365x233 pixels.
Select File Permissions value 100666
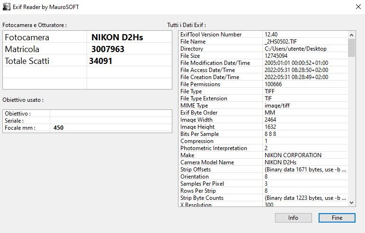(x=273, y=84)
